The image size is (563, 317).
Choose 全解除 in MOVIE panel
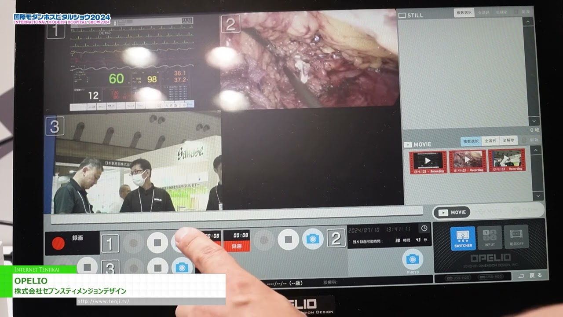pos(508,140)
